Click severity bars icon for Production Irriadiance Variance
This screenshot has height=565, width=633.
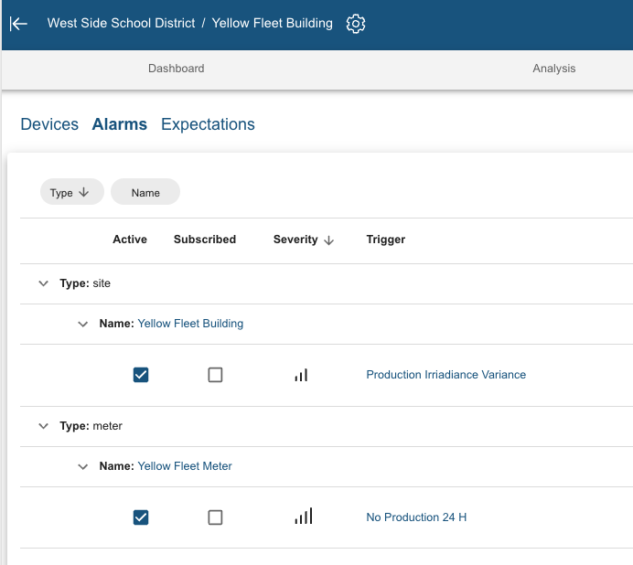[x=301, y=375]
